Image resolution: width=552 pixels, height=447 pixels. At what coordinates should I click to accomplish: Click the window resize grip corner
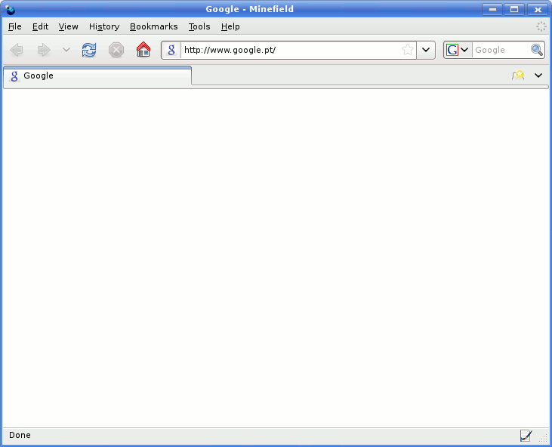point(544,438)
